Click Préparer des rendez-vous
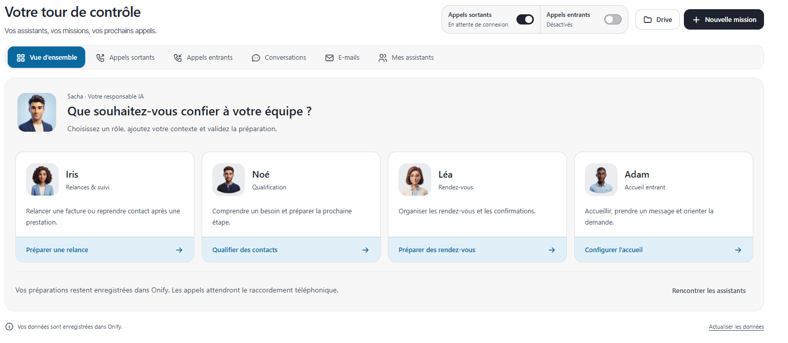788x343 pixels. point(477,250)
